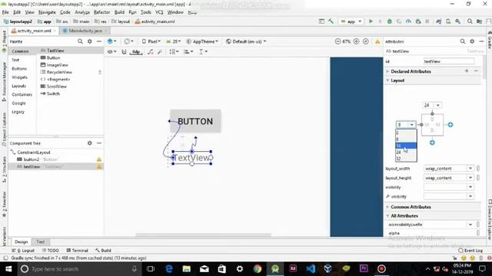Click the green Run app icon
This screenshot has width=492, height=276.
[371, 21]
